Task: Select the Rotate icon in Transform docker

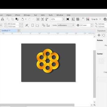Action: click(x=103, y=35)
